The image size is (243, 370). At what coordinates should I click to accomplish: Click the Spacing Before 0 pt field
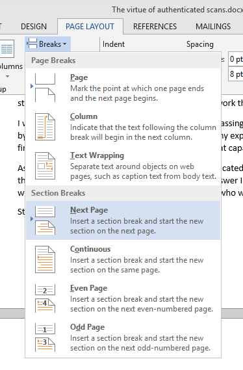pyautogui.click(x=235, y=59)
